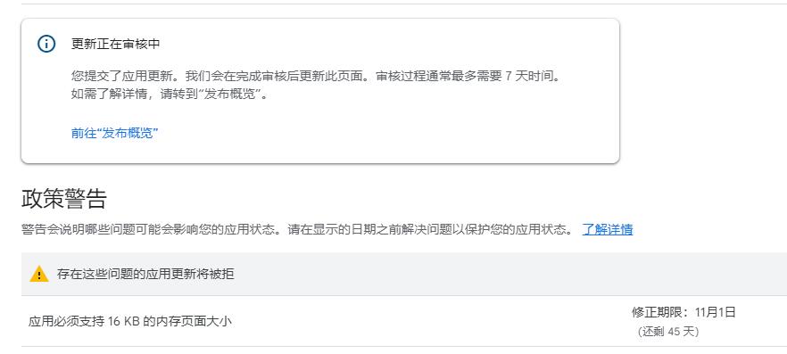Open the 前往“发布概览” link
The width and height of the screenshot is (787, 354).
pyautogui.click(x=115, y=134)
